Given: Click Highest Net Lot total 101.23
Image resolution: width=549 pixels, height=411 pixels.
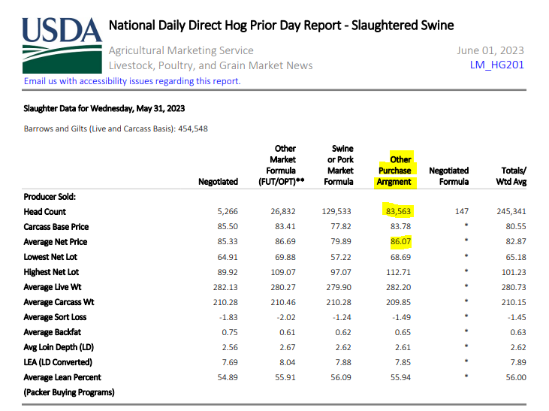Looking at the screenshot, I should pos(514,272).
